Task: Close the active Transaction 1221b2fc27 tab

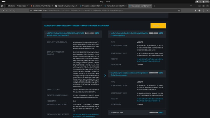Action: pos(151,6)
